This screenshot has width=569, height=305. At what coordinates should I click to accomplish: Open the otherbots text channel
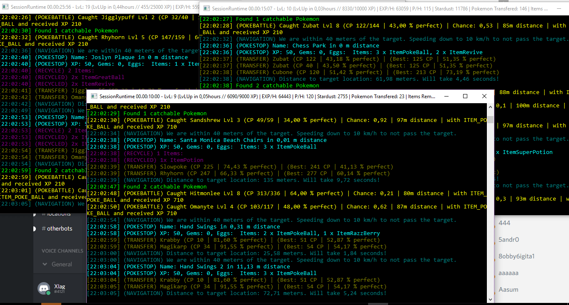tap(59, 228)
